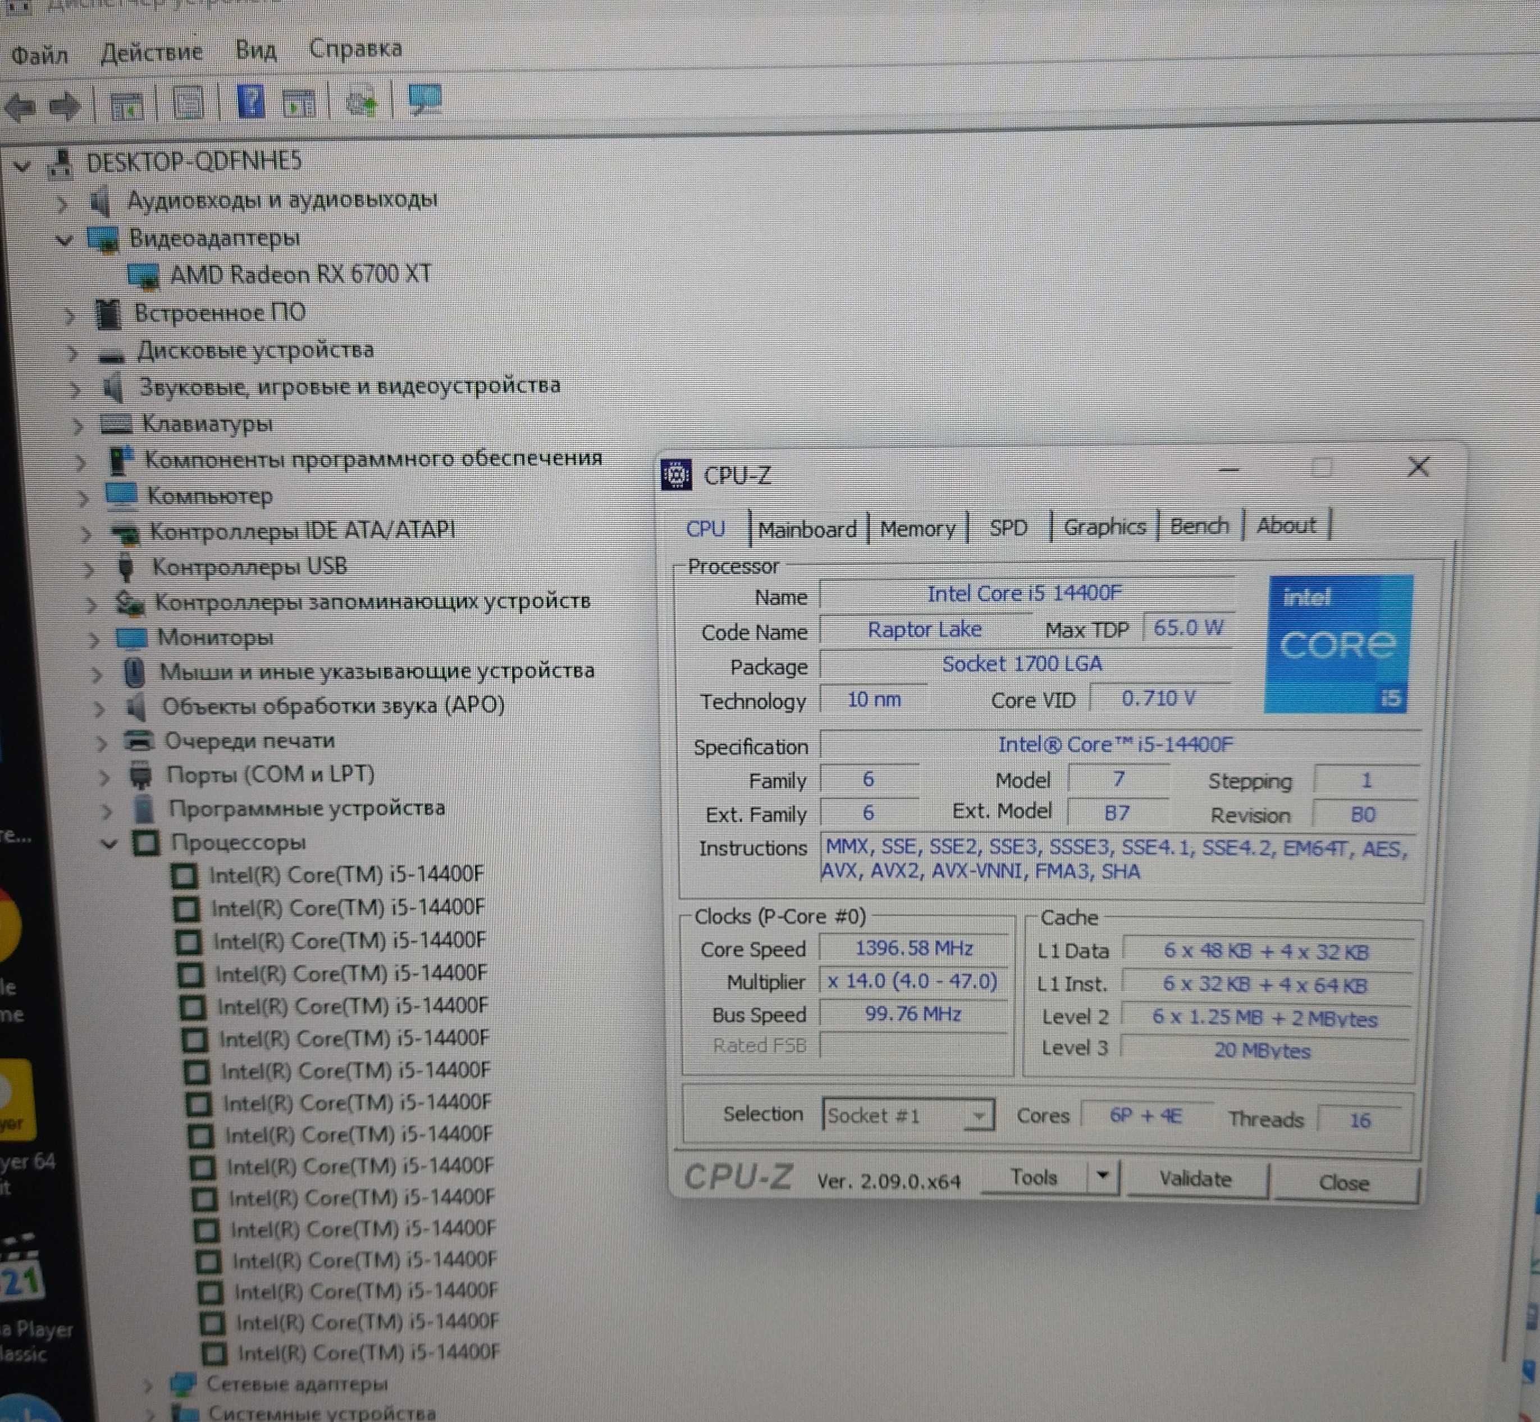Open the Вид menu
This screenshot has height=1422, width=1540.
click(255, 50)
